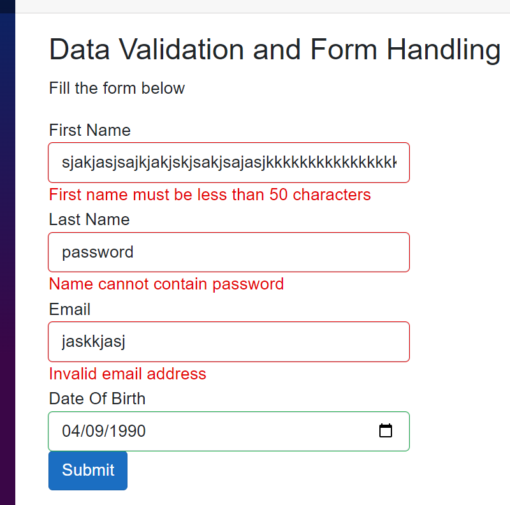Image resolution: width=510 pixels, height=505 pixels.
Task: Click the 50 characters error message
Action: [210, 194]
